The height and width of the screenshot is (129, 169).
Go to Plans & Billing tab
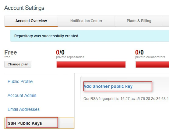pos(139,21)
